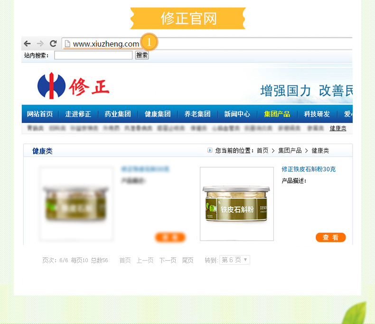The image size is (375, 324).
Task: Click the orange number 1 badge
Action: click(x=149, y=43)
